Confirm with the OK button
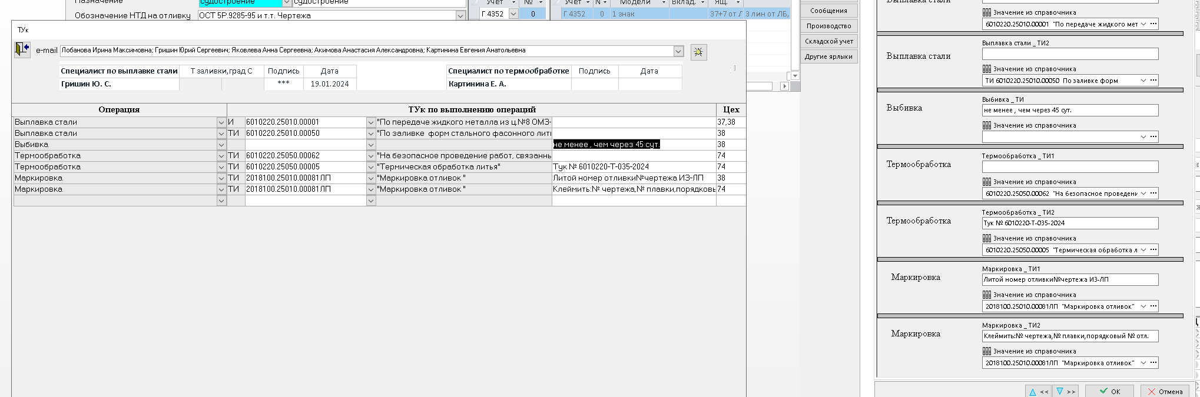Screen dimensions: 1200x397 click(x=1110, y=391)
